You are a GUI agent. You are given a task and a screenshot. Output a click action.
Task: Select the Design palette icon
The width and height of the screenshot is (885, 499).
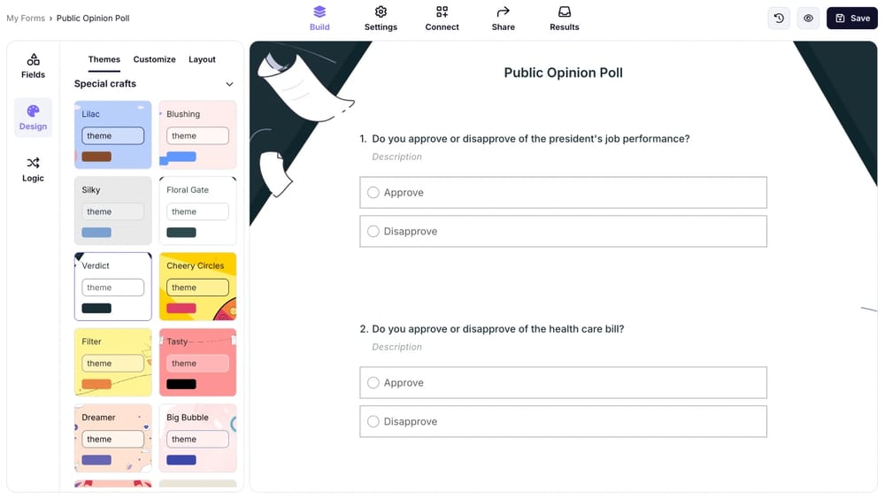[x=33, y=112]
